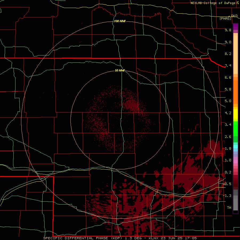Click the 5.8 value on the scale
The image size is (240, 240).
(x=228, y=89)
